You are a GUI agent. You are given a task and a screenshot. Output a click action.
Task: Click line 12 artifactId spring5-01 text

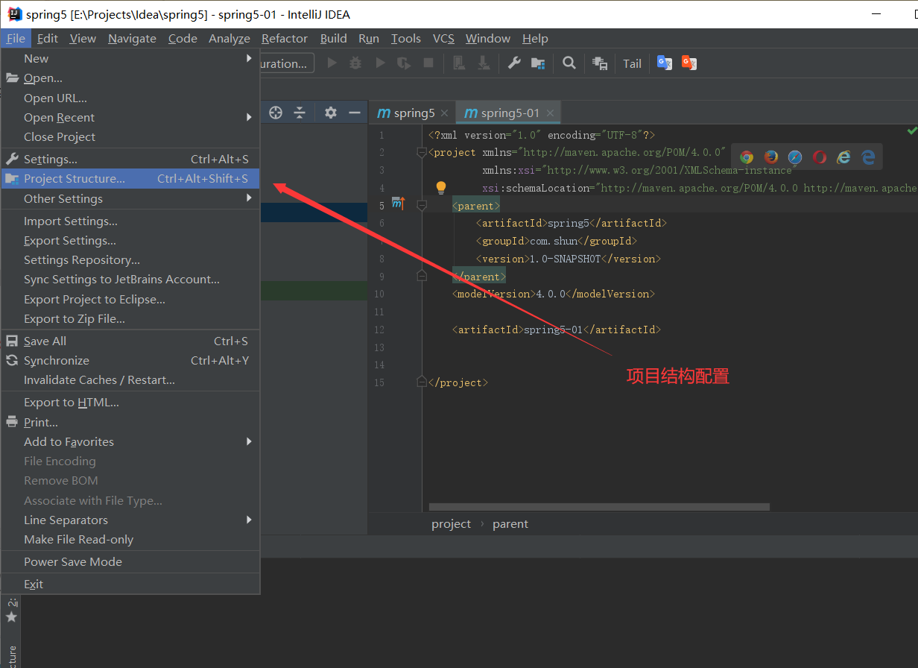557,329
